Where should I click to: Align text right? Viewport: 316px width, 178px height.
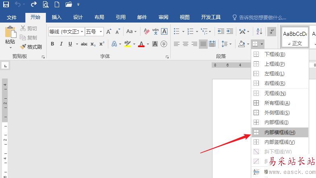(x=194, y=44)
